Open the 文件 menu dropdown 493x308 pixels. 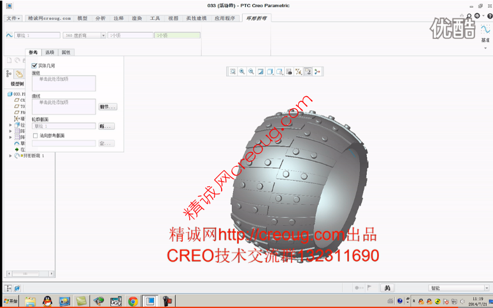[13, 18]
